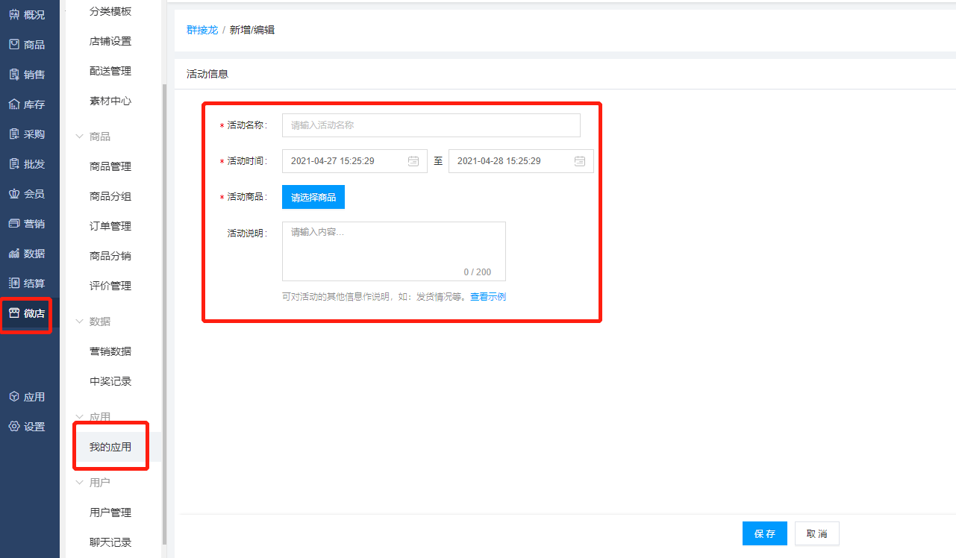The image size is (956, 558).
Task: Click the 保存 button
Action: point(764,533)
